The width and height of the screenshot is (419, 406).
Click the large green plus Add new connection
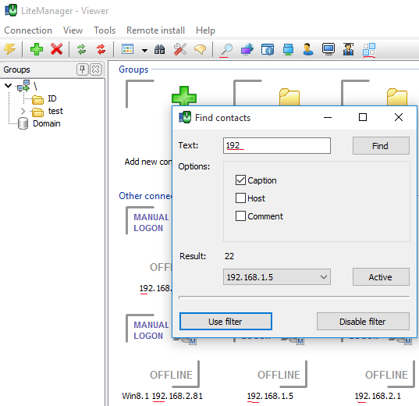click(184, 96)
